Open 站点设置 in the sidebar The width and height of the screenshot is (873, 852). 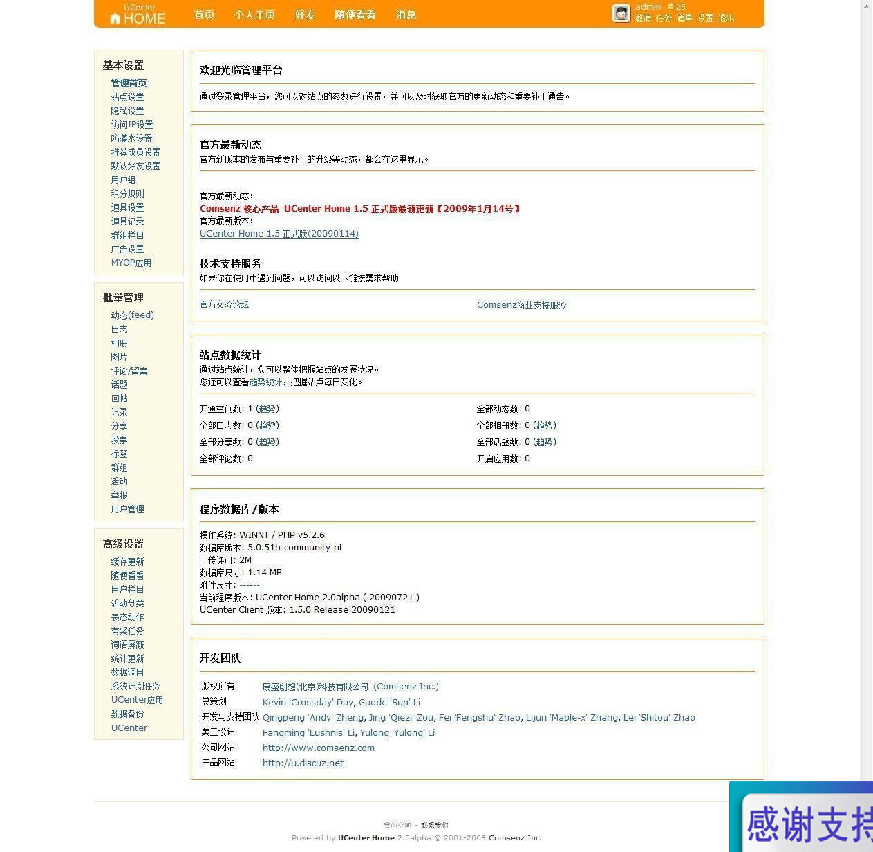[127, 97]
